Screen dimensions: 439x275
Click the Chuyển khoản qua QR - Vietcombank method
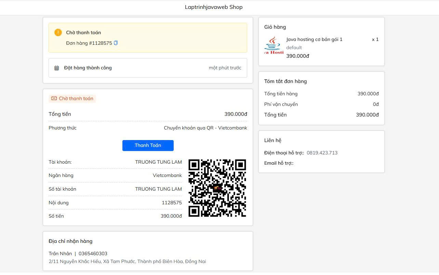point(205,128)
